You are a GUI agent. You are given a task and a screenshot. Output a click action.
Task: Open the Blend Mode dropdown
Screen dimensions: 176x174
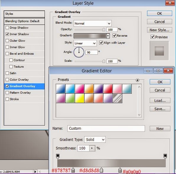click(92, 23)
